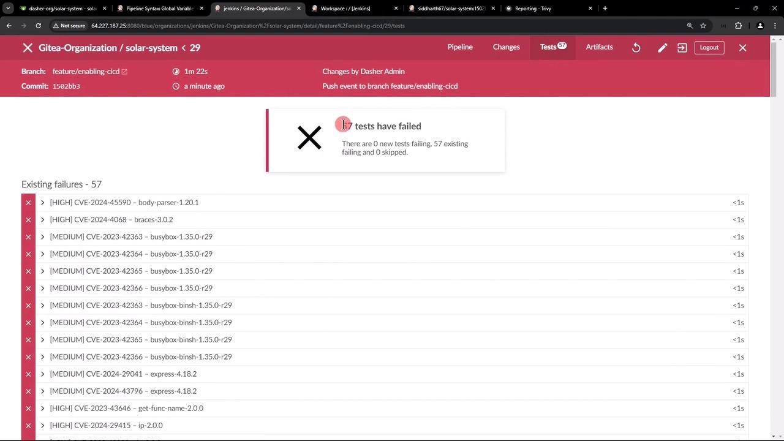The height and width of the screenshot is (441, 784).
Task: Close the siddharth67/solar-system browser tab
Action: 493,9
